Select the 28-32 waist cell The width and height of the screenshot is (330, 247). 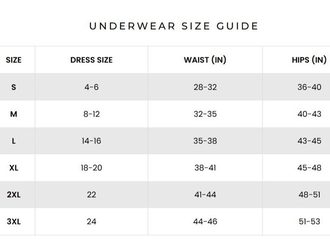(205, 87)
